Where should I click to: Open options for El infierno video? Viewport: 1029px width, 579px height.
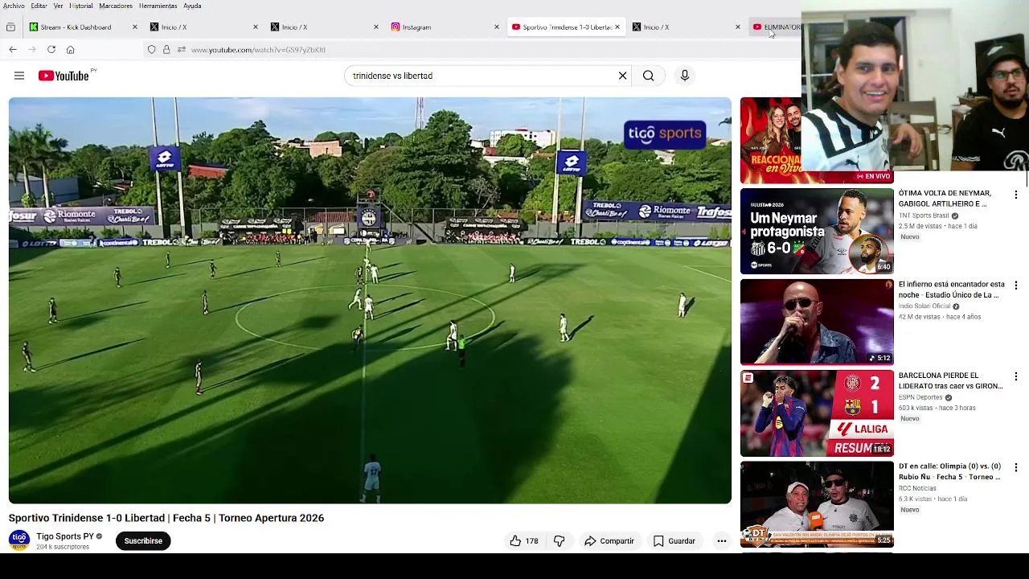click(x=1015, y=285)
